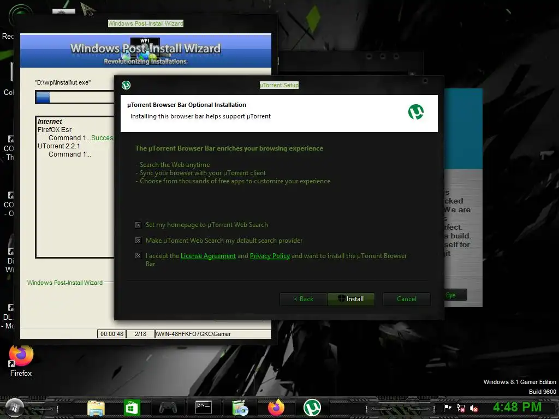Select the UTorrent 2.2.1 entry in the WPI list
559x419 pixels.
(59, 146)
